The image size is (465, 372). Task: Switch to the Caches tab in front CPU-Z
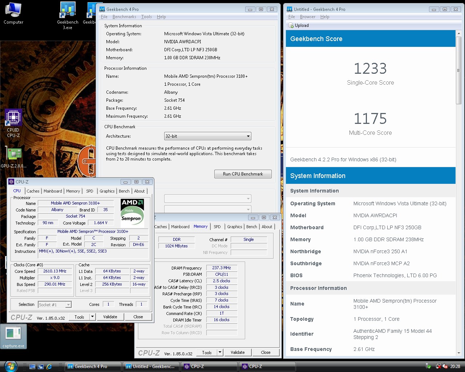tap(33, 191)
